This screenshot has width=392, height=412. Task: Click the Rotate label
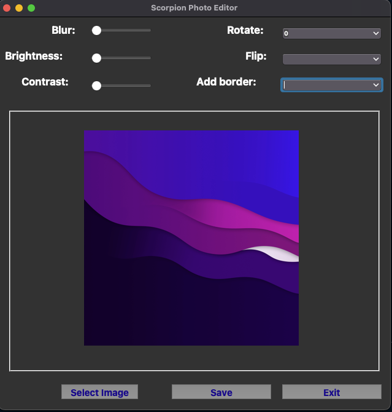click(245, 30)
